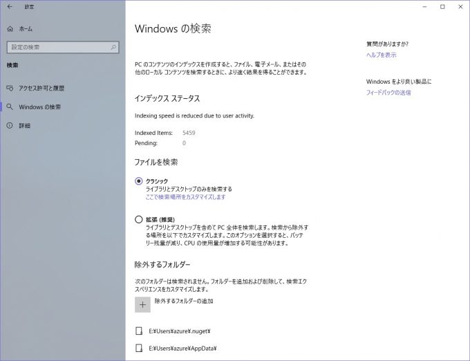The width and height of the screenshot is (470, 361).
Task: Click the 除外するフォルダー heading
Action: coord(162,264)
